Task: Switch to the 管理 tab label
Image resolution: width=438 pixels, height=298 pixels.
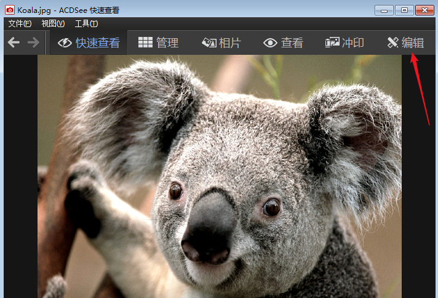Action: [x=167, y=43]
